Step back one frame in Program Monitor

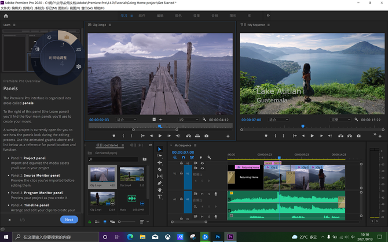303,136
